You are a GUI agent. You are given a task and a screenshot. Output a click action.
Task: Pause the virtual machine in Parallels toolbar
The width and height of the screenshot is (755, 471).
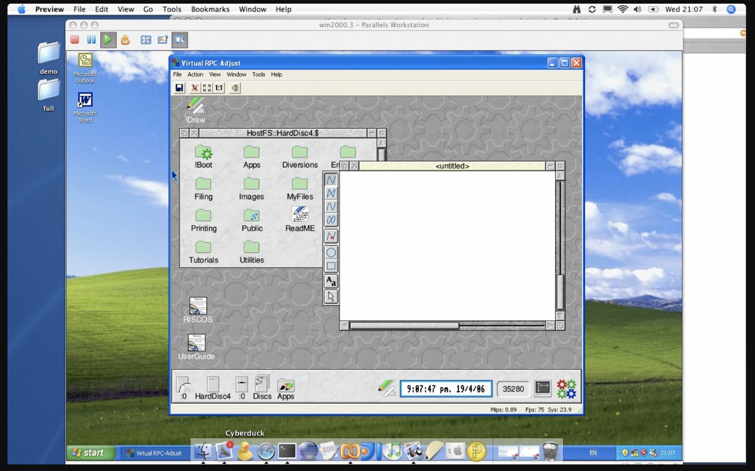[x=91, y=40]
